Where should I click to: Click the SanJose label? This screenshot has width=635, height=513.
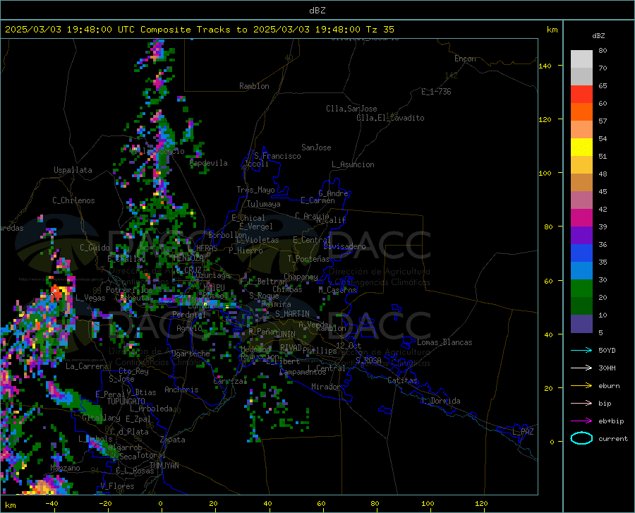click(316, 147)
